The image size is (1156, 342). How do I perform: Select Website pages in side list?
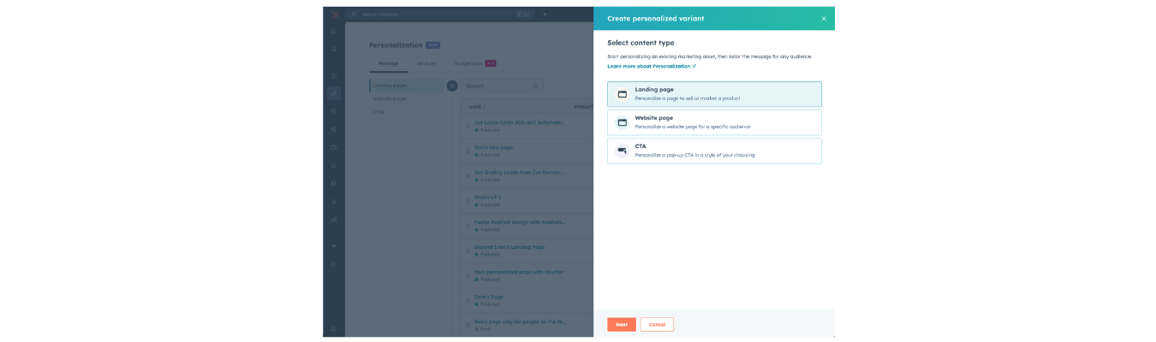(x=390, y=98)
